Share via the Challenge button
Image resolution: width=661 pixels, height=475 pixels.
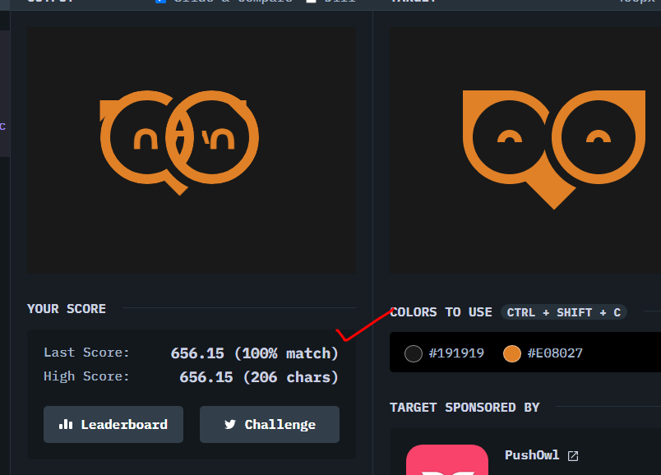point(270,424)
